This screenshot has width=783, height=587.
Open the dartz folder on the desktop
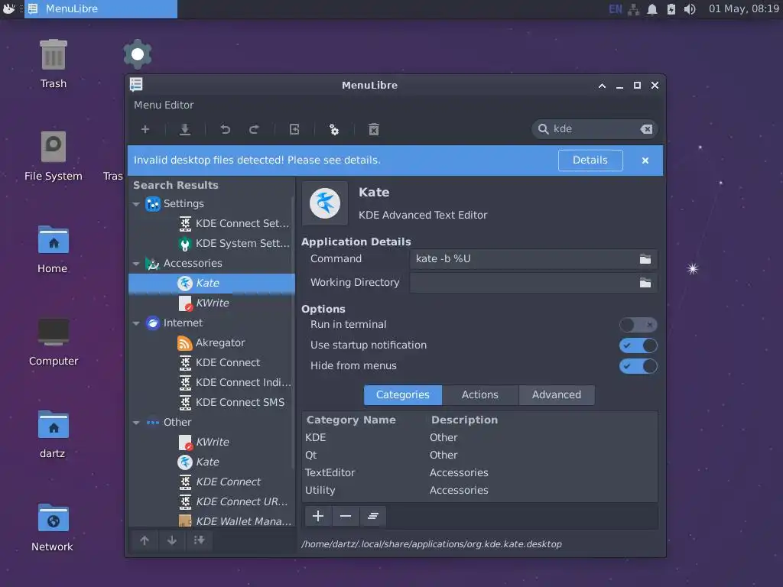(53, 434)
